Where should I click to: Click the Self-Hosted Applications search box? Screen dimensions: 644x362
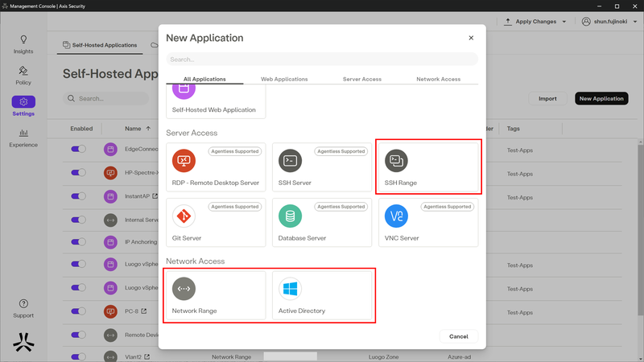tap(106, 98)
